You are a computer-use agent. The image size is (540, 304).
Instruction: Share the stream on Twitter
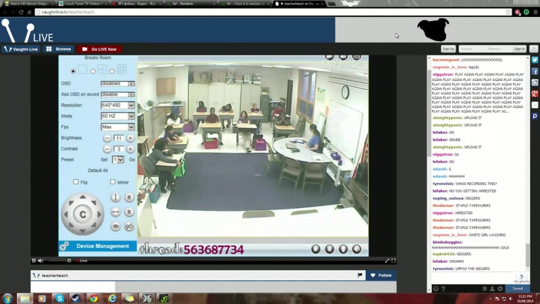coord(535,60)
